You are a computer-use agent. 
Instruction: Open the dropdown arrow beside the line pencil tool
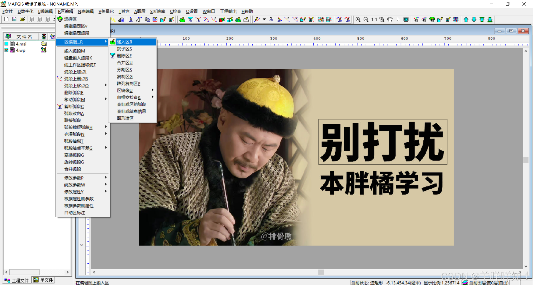[x=264, y=19]
